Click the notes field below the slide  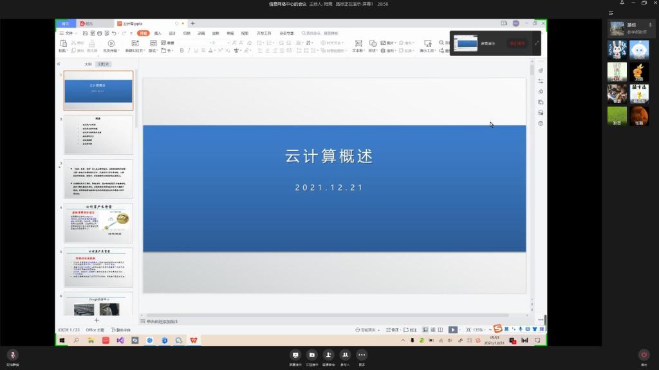257,321
